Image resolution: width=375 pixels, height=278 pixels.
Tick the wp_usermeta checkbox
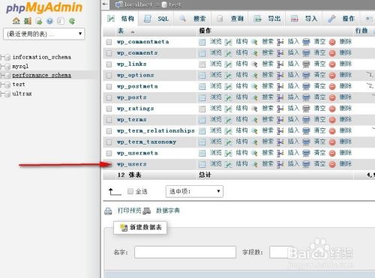[x=109, y=153]
